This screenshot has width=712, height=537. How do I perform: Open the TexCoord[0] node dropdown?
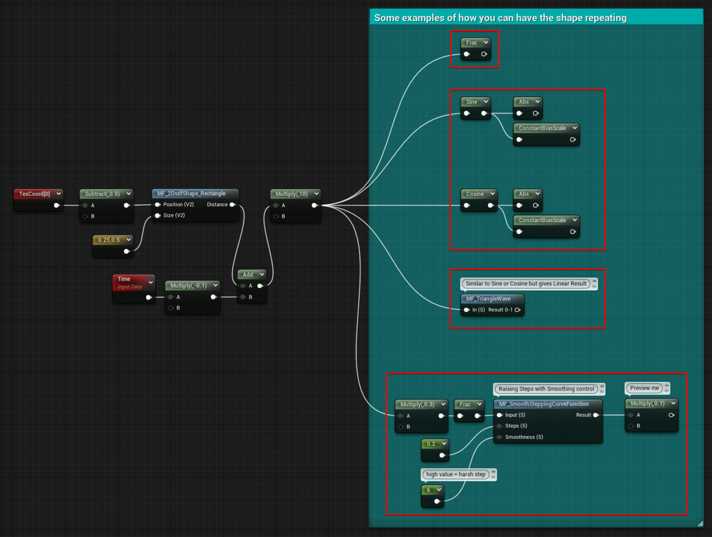tap(58, 194)
